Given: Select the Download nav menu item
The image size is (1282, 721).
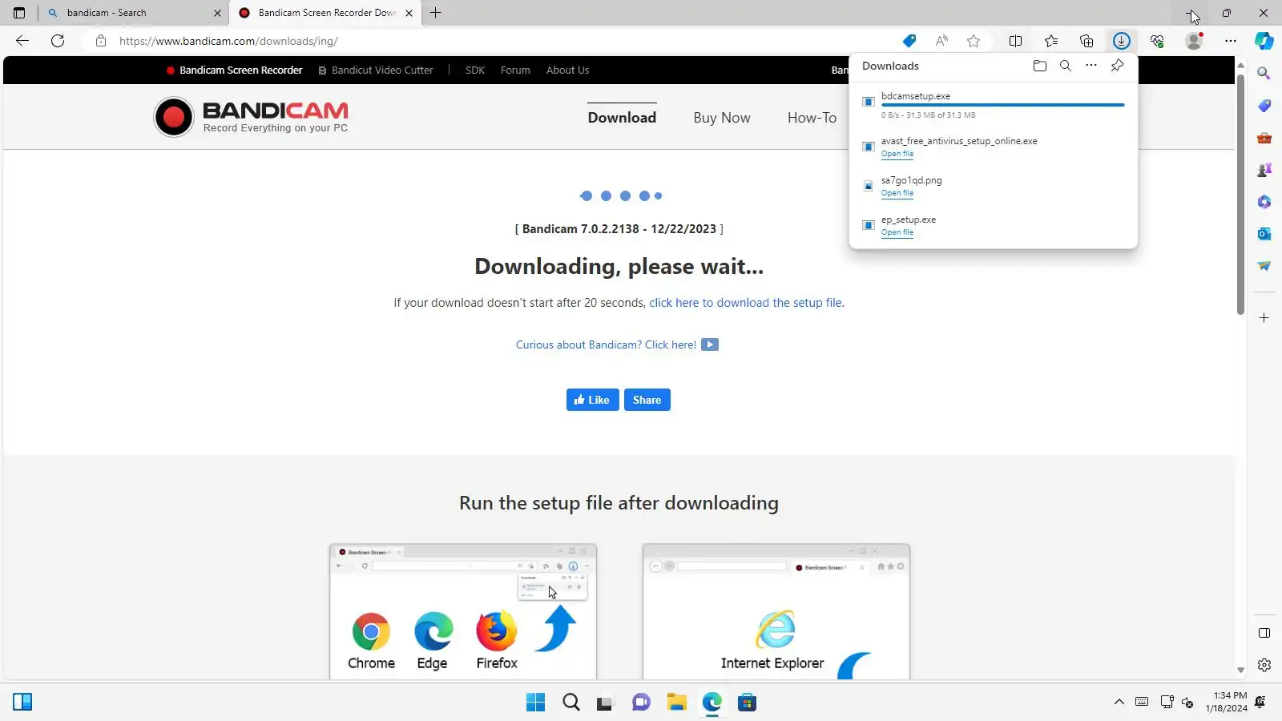Looking at the screenshot, I should click(x=622, y=118).
